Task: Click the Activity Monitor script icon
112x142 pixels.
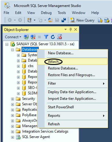Action: coord(59,37)
